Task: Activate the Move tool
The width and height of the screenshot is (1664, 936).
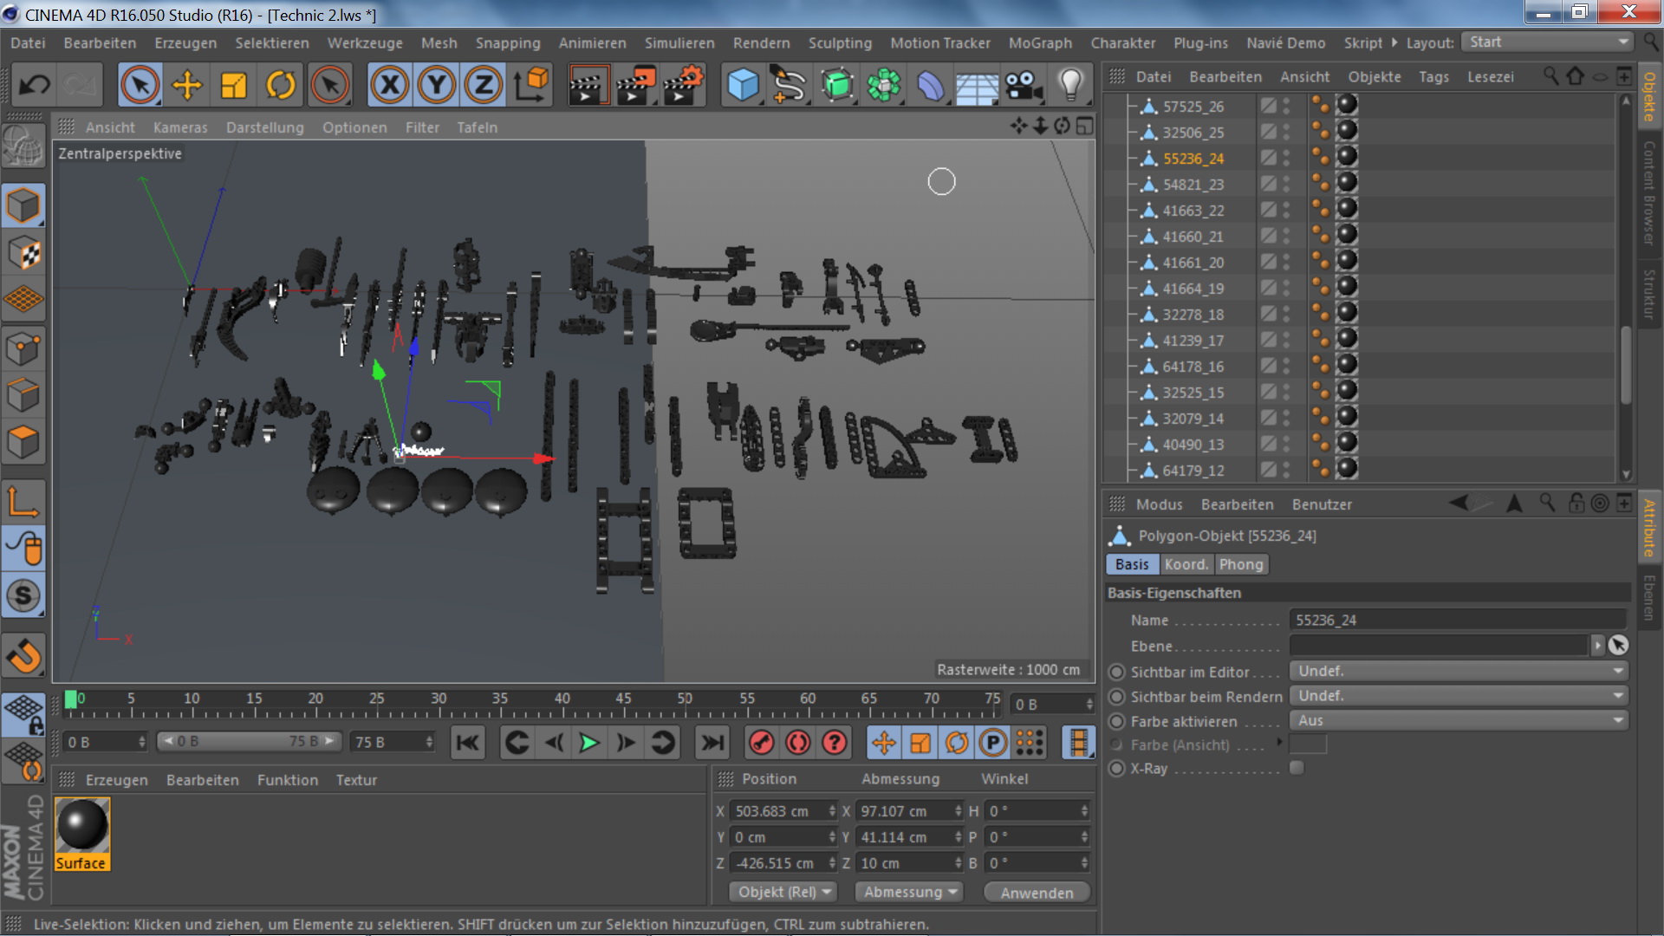Action: tap(186, 85)
